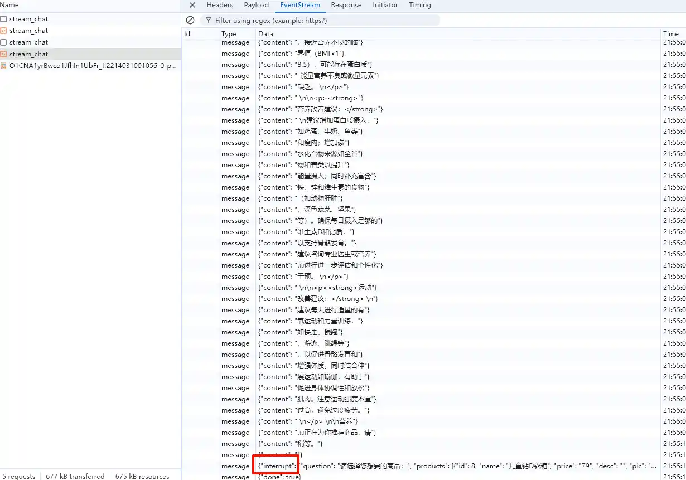686x480 pixels.
Task: Click the filter funnel icon
Action: pos(209,20)
